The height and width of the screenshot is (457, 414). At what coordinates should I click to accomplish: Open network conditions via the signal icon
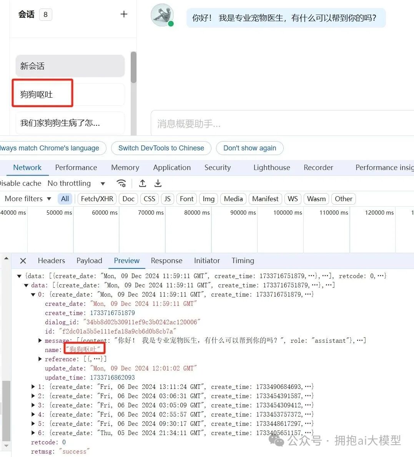[121, 183]
